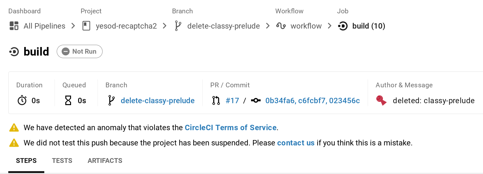Click the pull request icon beside #17
The height and width of the screenshot is (174, 483).
point(216,101)
